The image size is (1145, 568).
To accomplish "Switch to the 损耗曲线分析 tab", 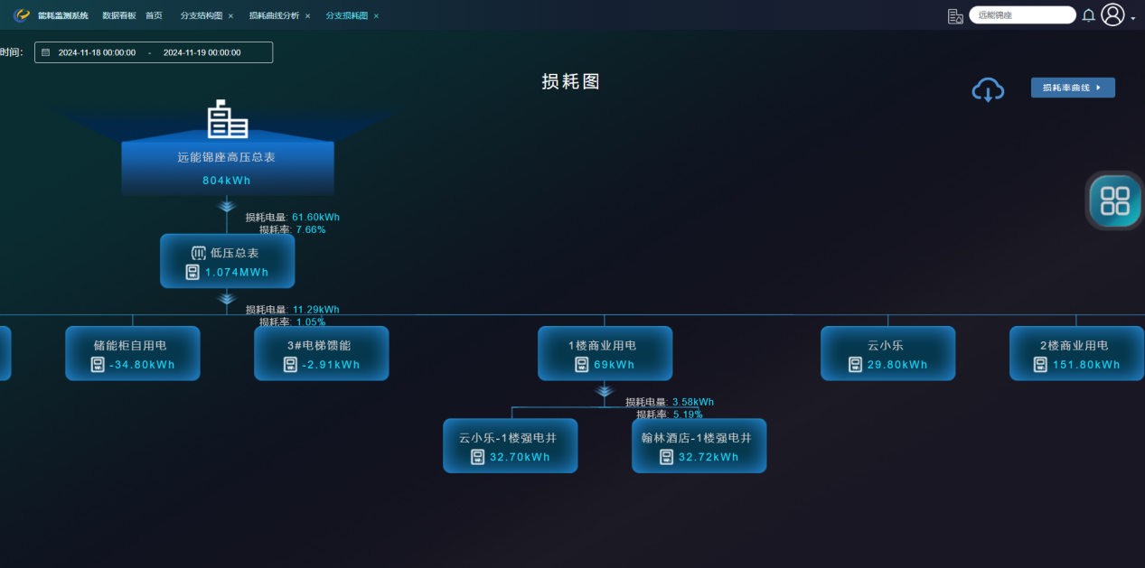I will tap(274, 15).
